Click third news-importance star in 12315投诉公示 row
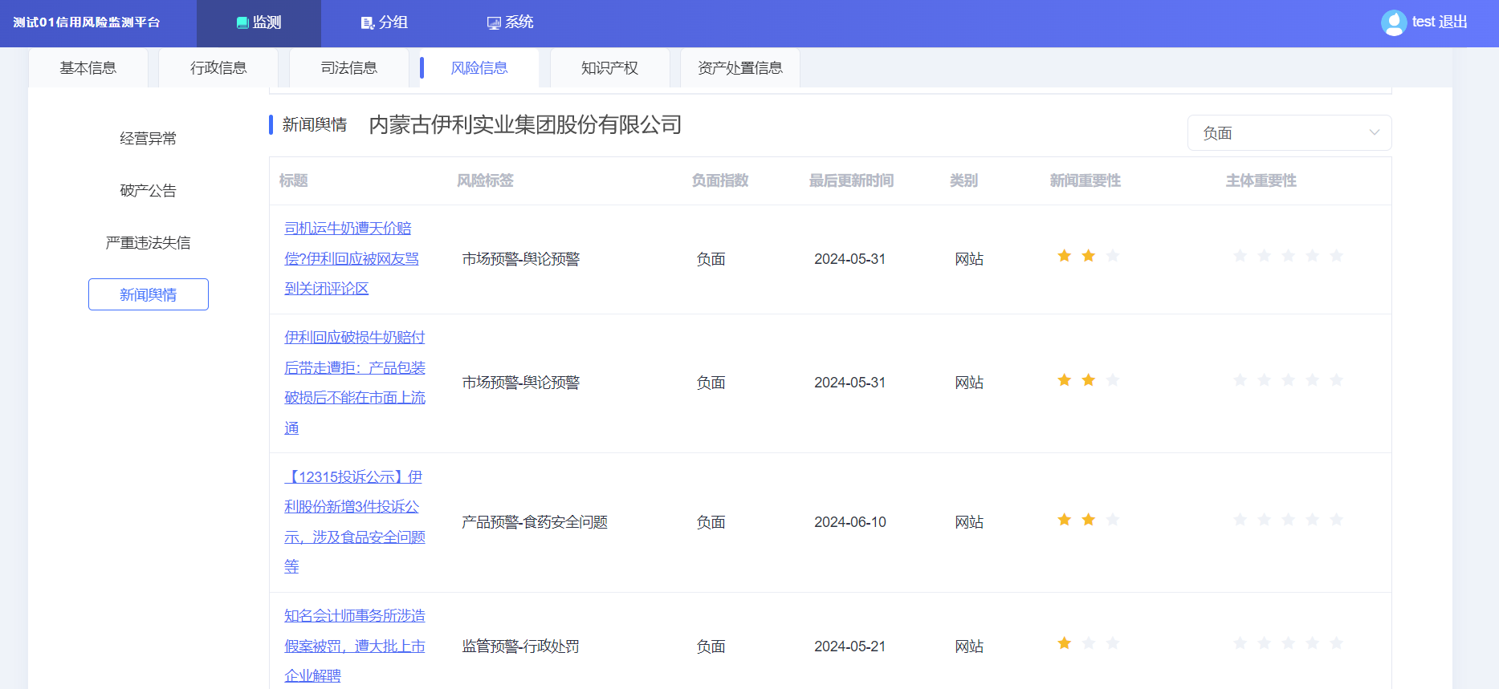 coord(1113,520)
